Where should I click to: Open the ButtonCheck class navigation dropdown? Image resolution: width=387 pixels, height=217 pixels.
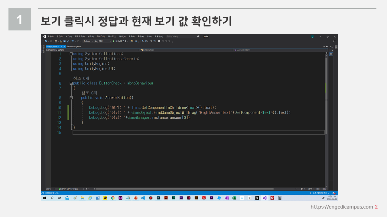187,50
